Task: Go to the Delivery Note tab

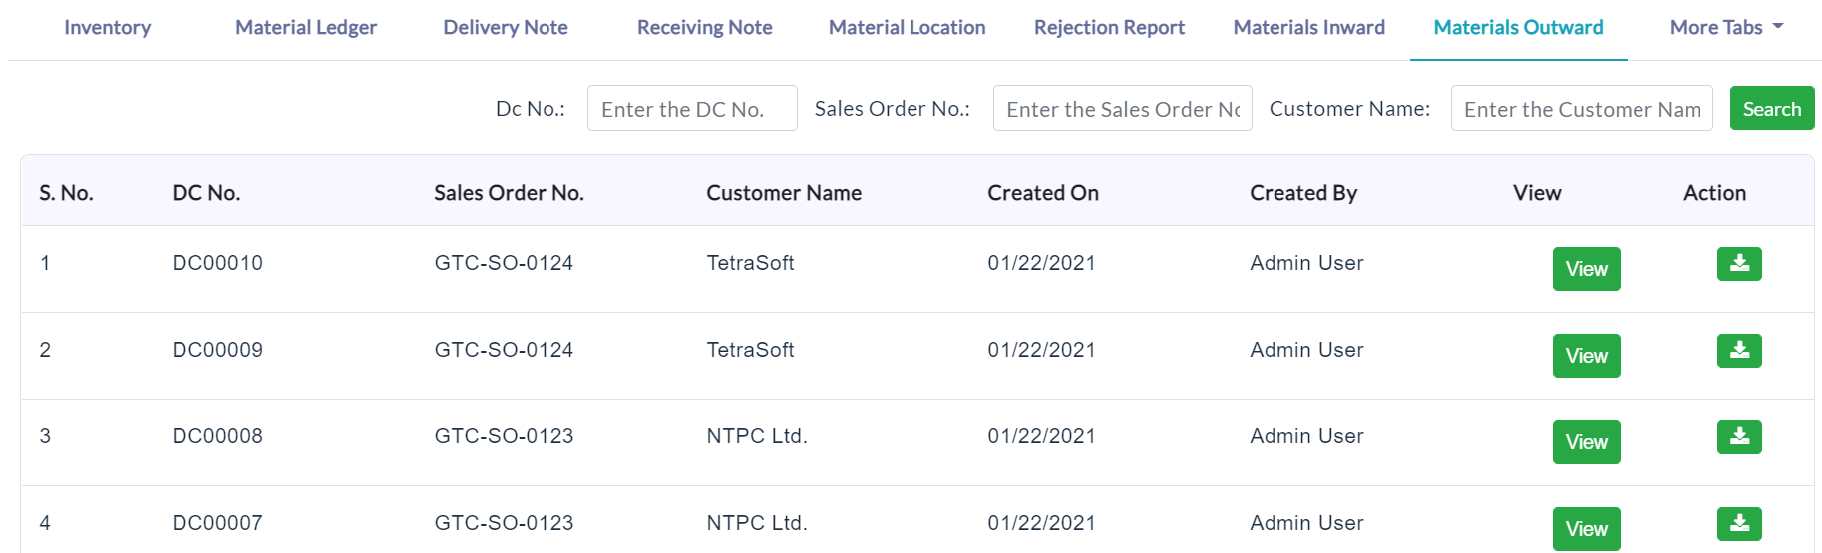Action: click(506, 28)
